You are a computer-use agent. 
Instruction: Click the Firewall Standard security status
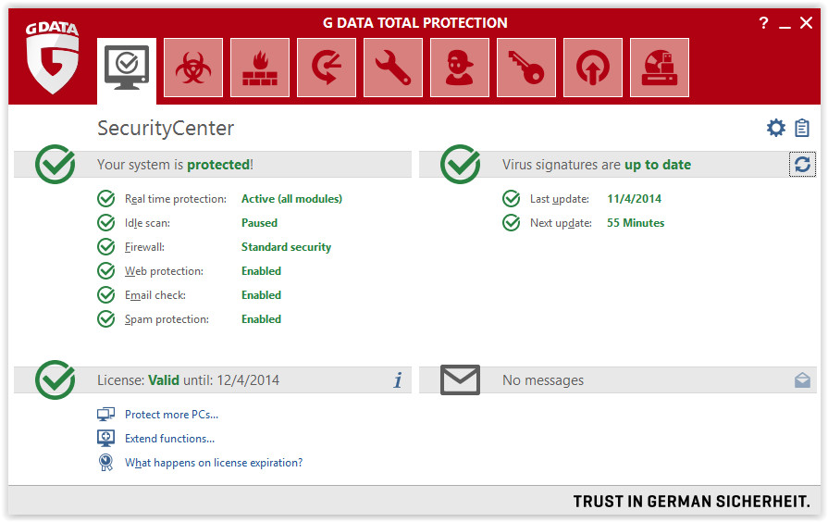(286, 247)
